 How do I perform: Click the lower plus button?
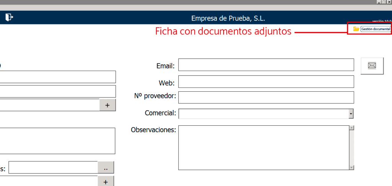tap(106, 181)
